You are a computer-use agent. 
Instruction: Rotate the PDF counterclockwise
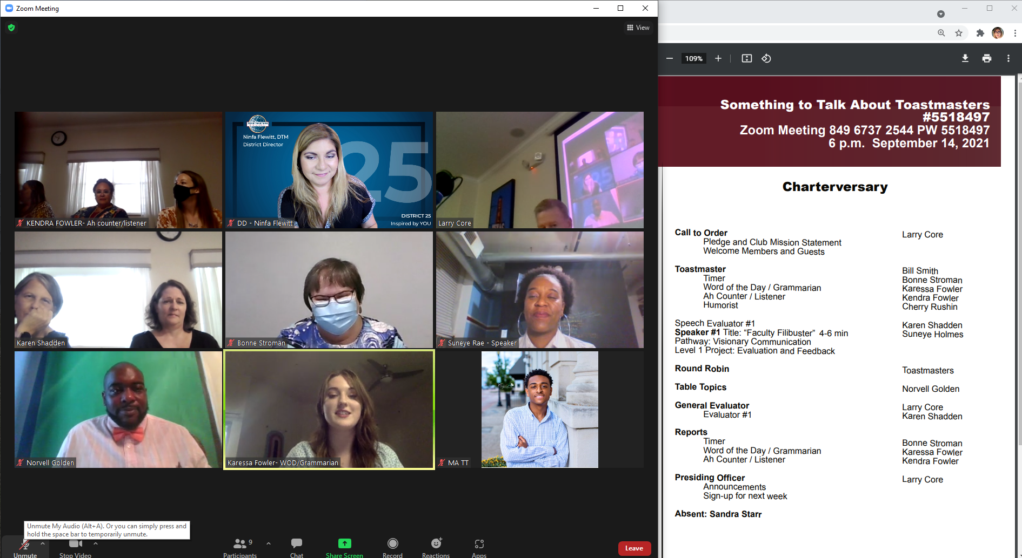point(766,58)
